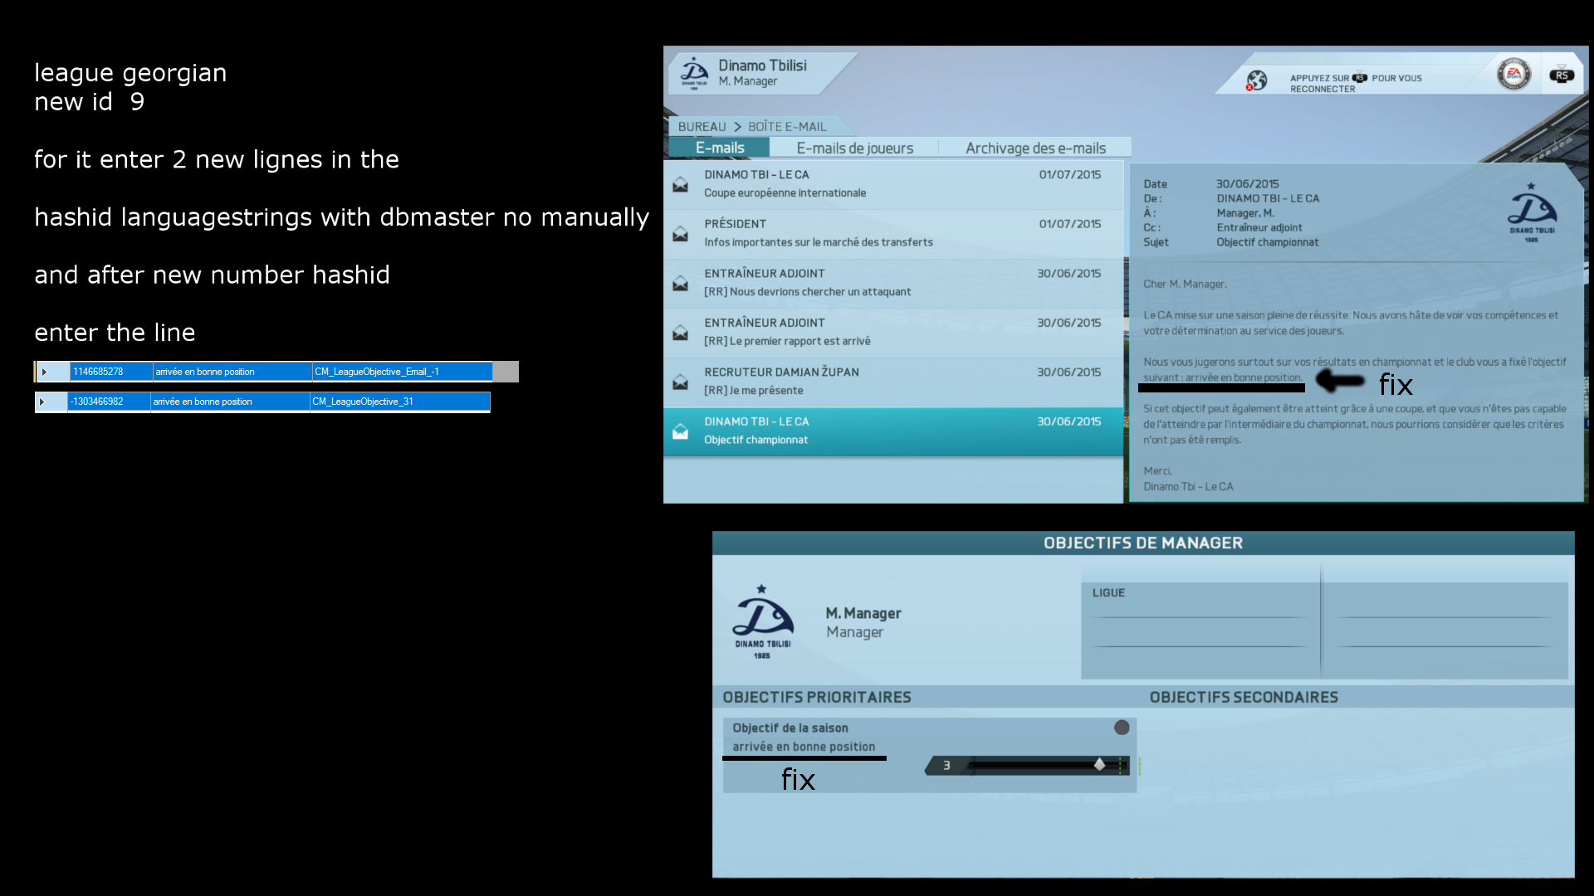Open Coupe européenne internationale email
The image size is (1594, 896).
pos(893,184)
